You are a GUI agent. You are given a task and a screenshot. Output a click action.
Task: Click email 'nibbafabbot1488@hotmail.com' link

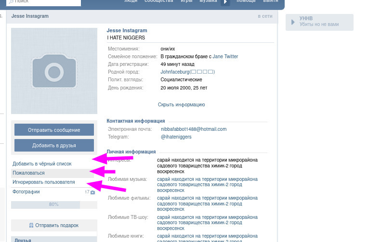194,129
